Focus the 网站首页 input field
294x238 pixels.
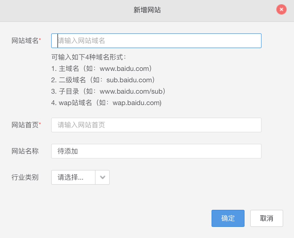point(156,125)
